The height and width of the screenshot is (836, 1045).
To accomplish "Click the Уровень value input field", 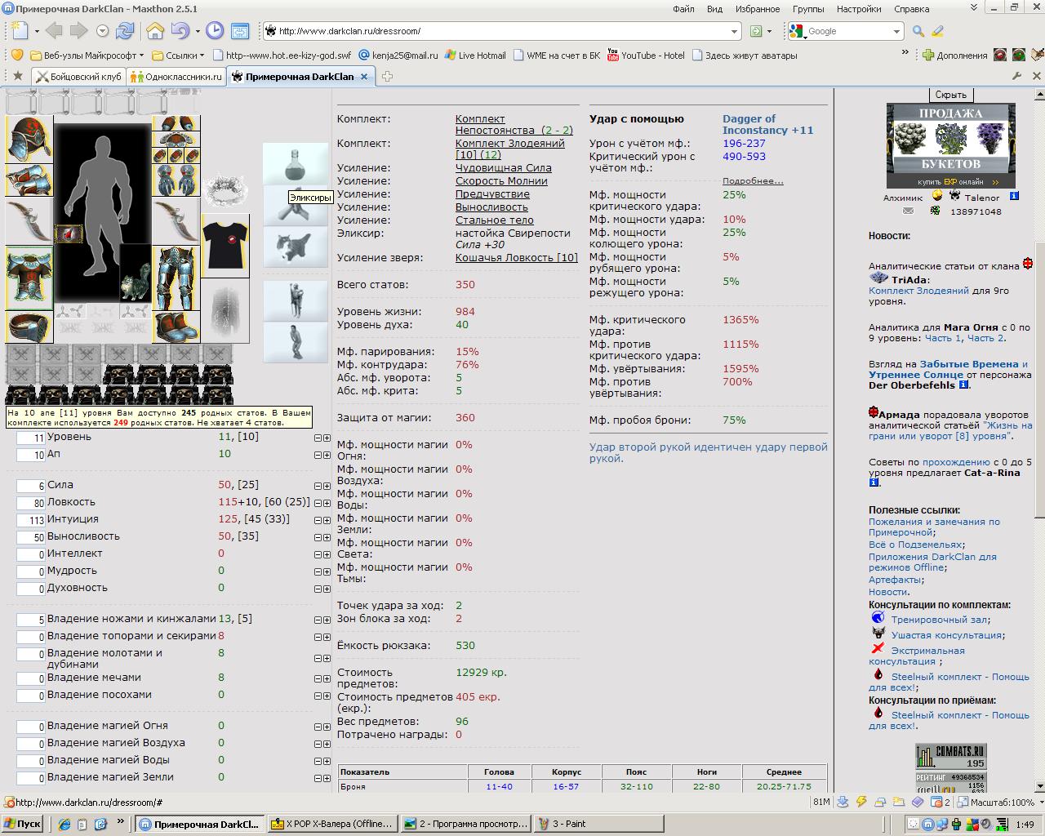I will tap(31, 438).
